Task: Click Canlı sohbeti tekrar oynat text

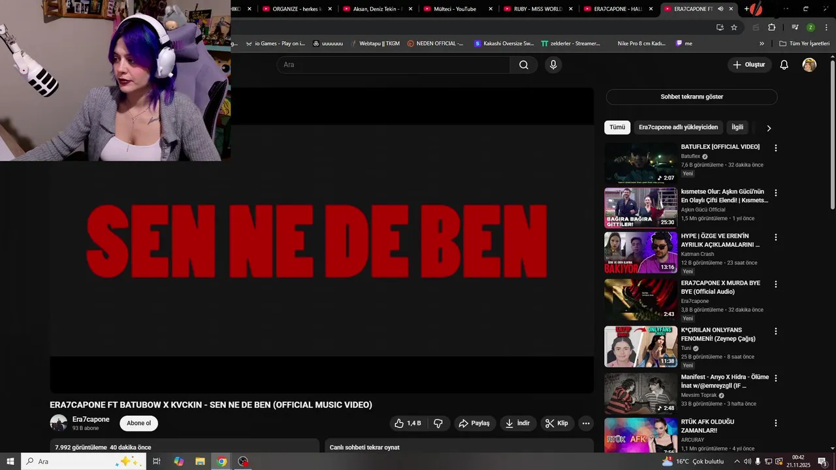Action: click(x=364, y=447)
